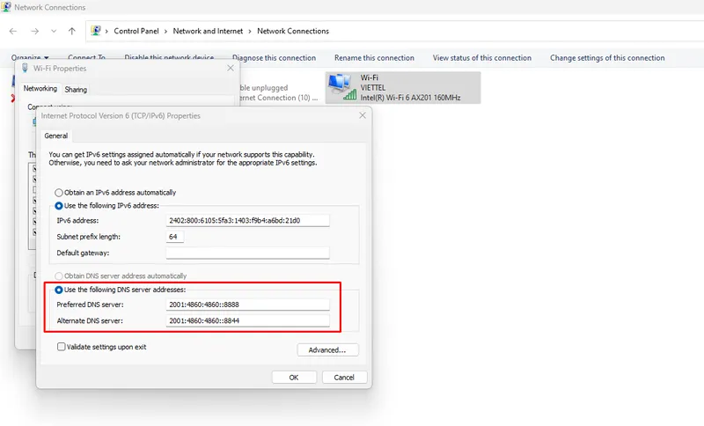Click the Forward navigation arrow
The image size is (704, 426).
pos(34,31)
